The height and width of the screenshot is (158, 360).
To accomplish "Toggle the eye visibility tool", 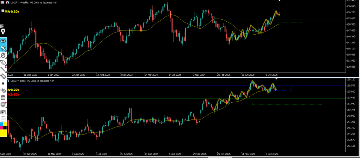I will [x=3, y=40].
